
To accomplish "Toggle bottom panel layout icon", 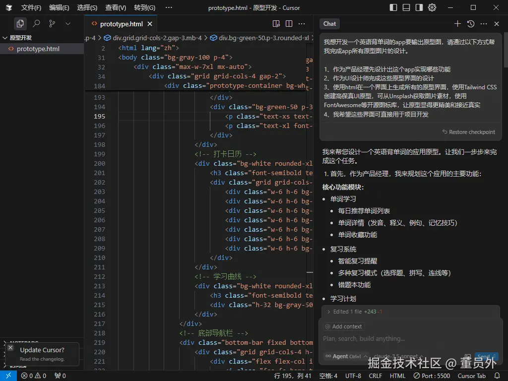I will click(406, 7).
